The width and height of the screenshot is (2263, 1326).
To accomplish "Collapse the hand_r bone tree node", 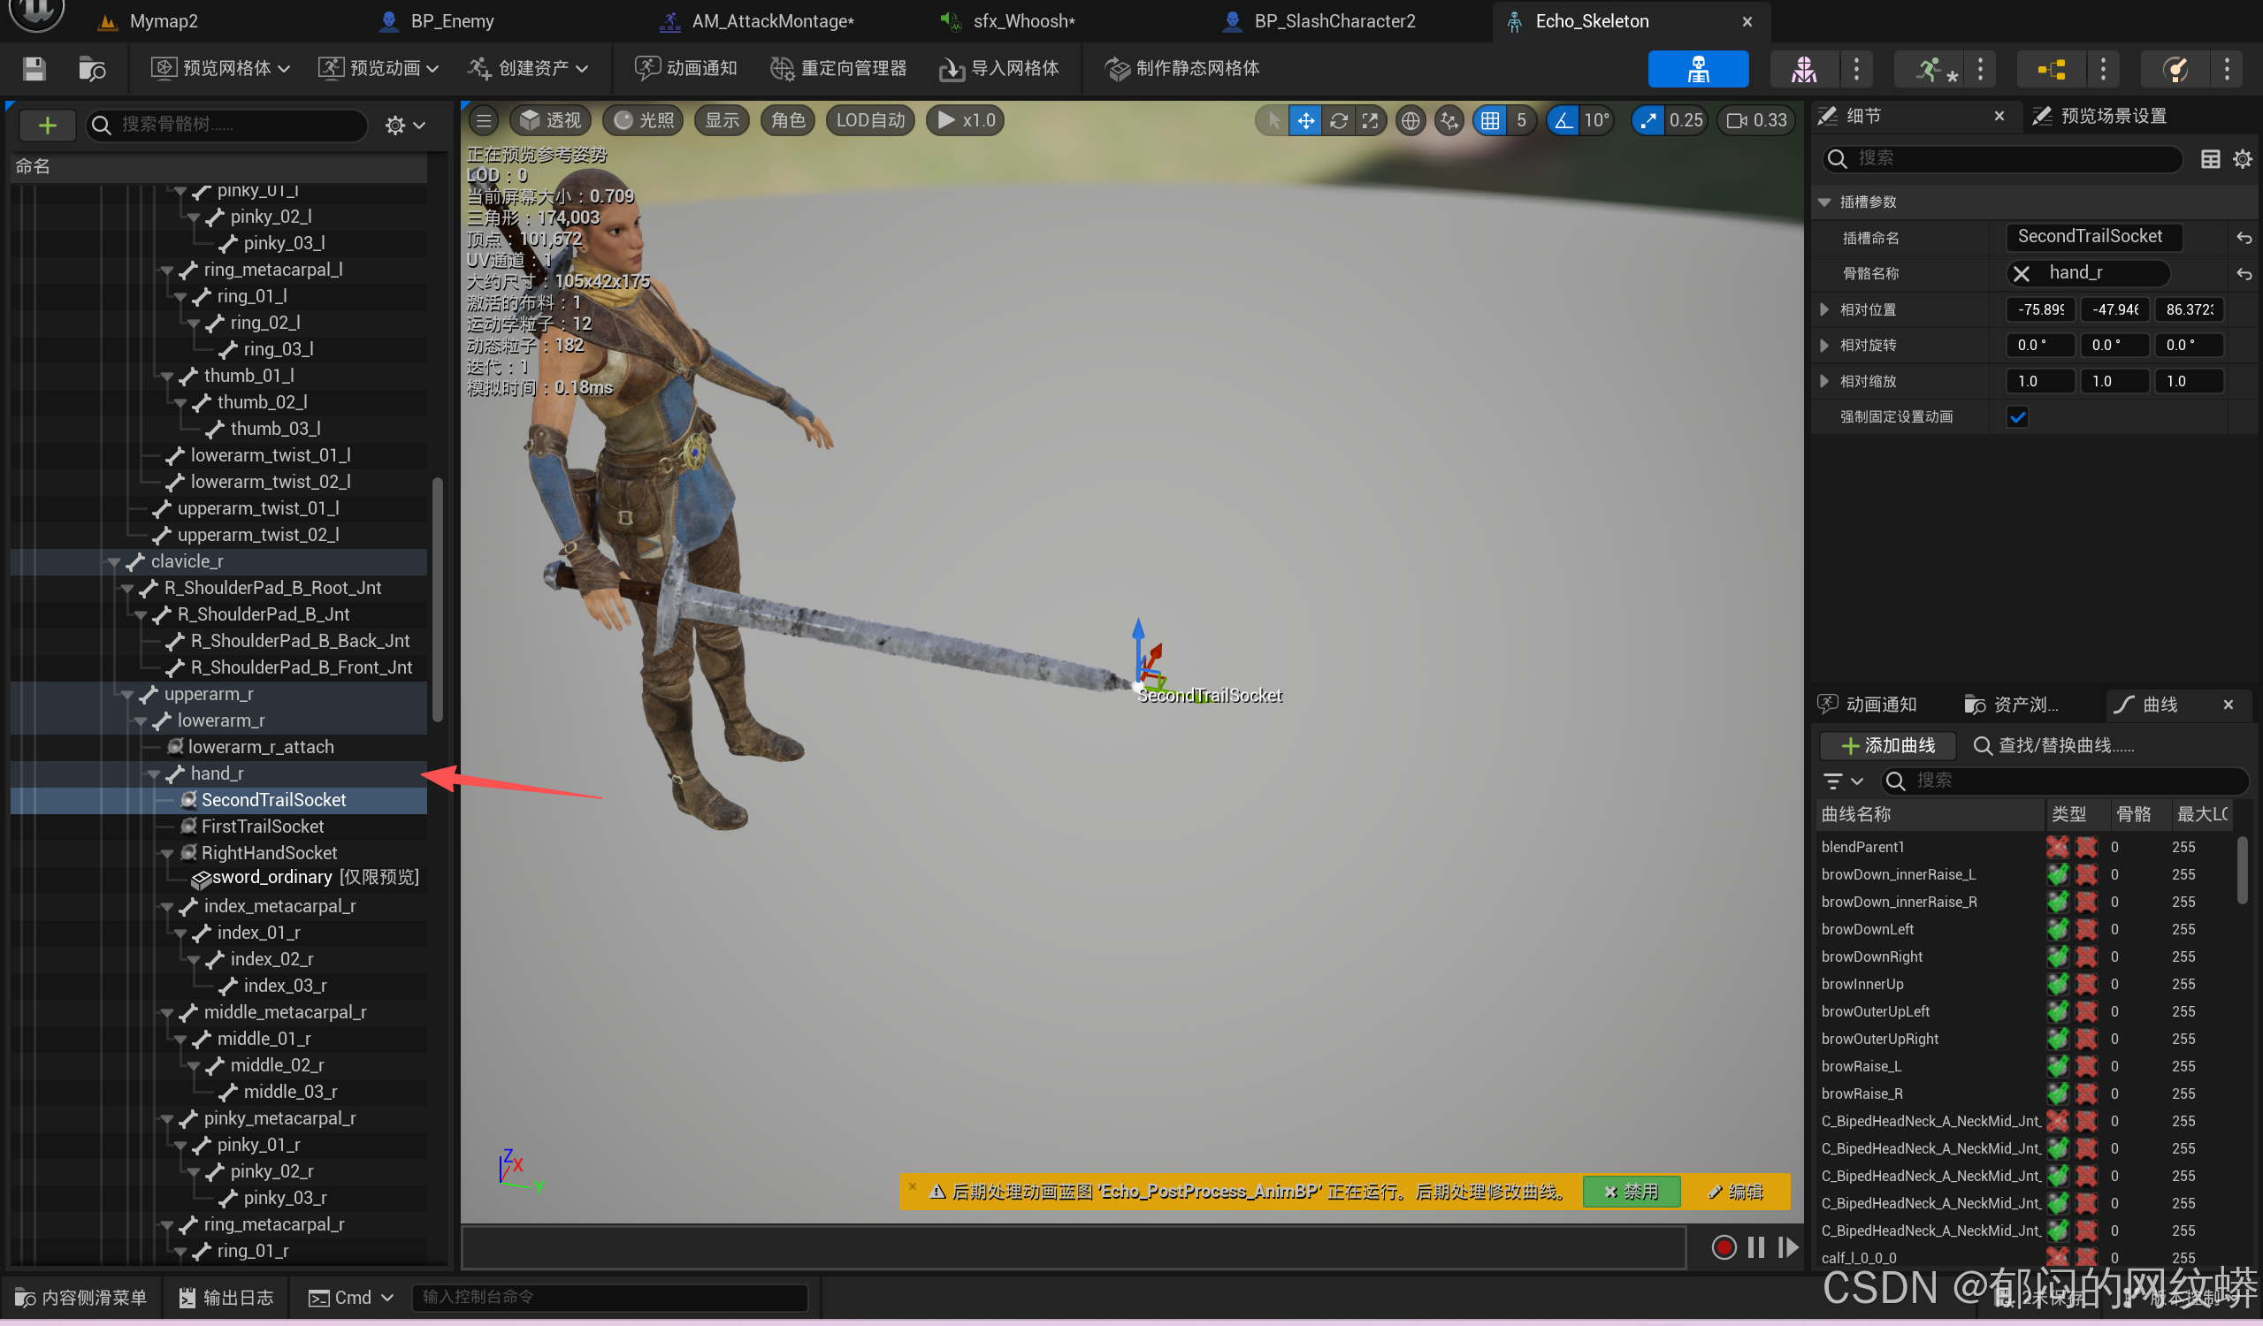I will pos(154,773).
